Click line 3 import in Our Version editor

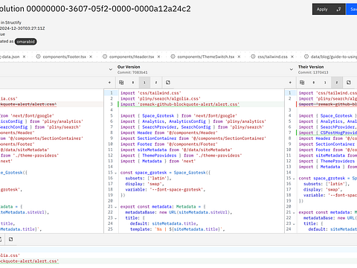180,104
